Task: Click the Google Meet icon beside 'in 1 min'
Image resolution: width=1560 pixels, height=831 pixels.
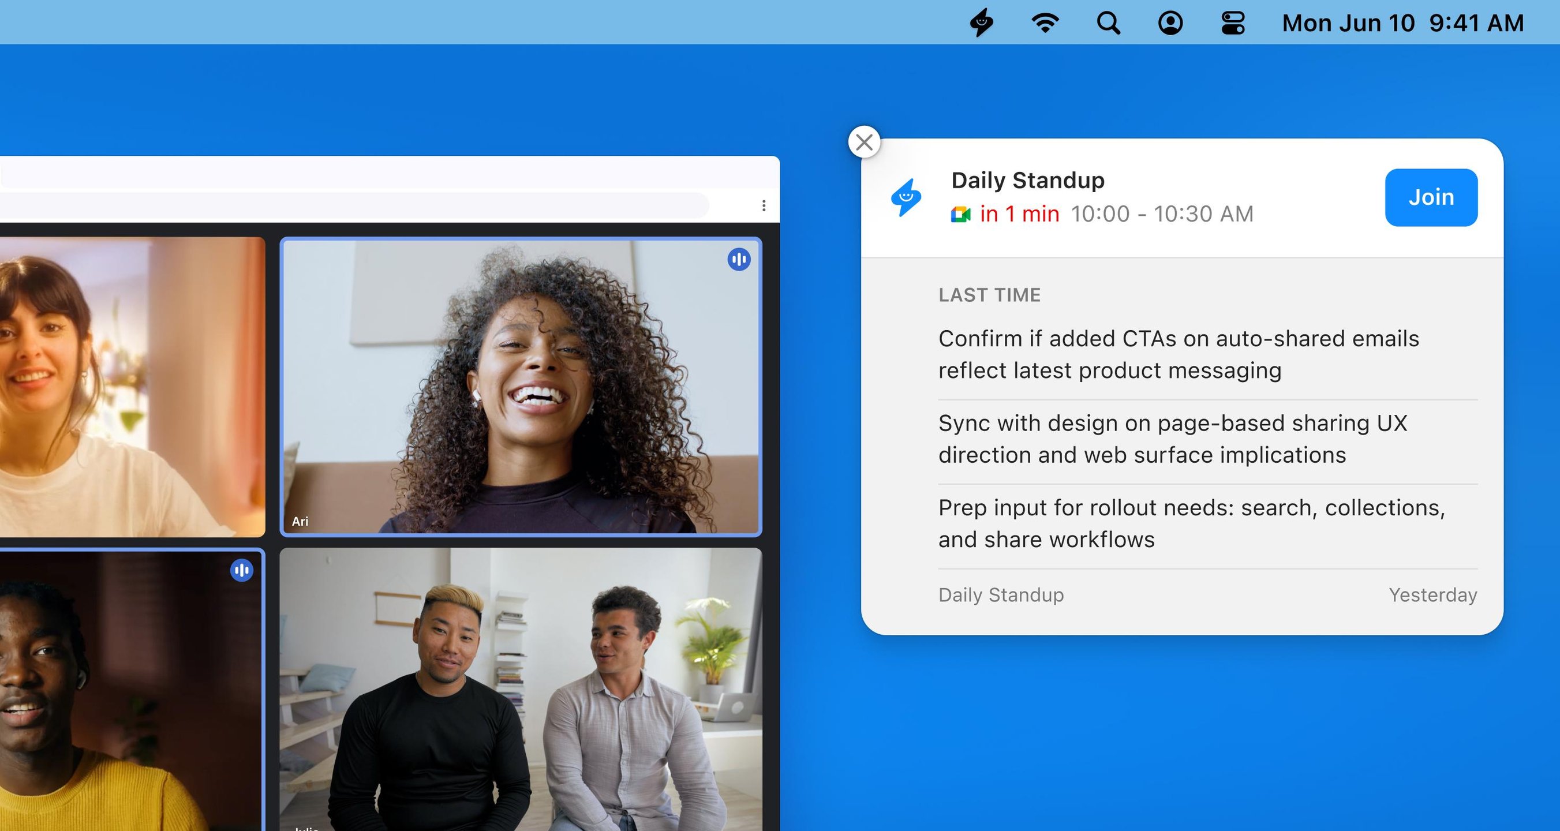Action: (x=960, y=215)
